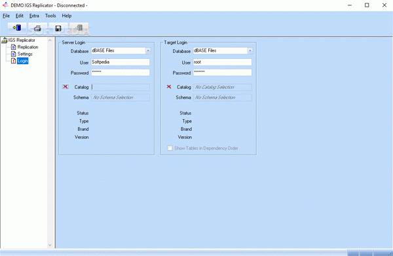Viewport: 393px width, 256px height.
Task: Select Settings in the tree
Action: tap(25, 54)
